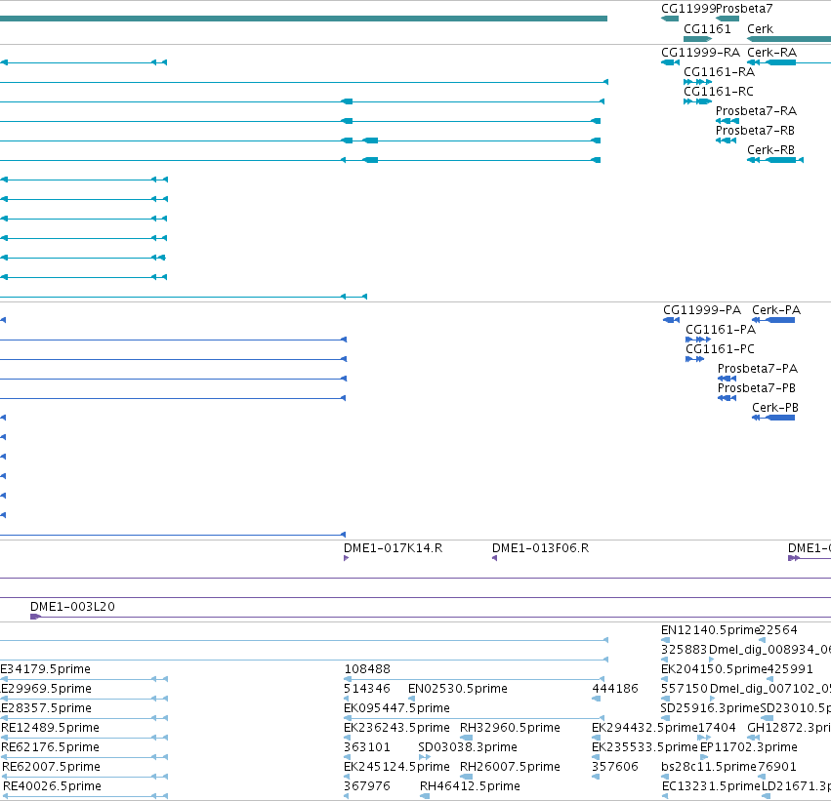Select Prosbeta7-PA protein label

pyautogui.click(x=758, y=369)
